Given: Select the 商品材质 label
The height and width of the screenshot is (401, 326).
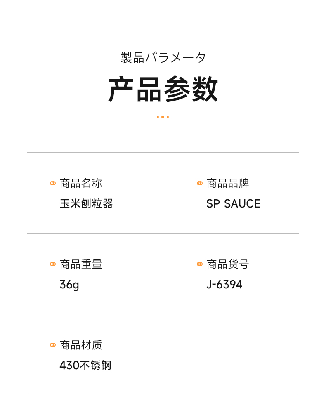Looking at the screenshot, I should coord(81,345).
